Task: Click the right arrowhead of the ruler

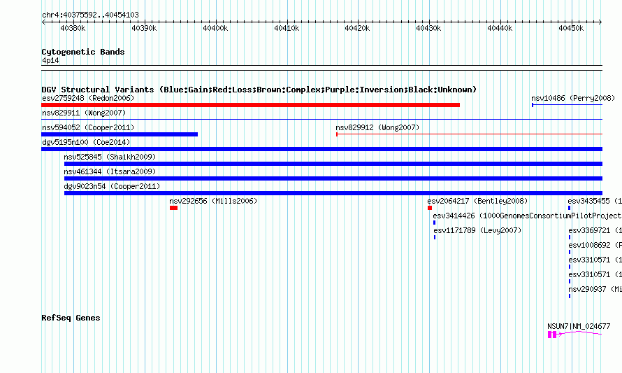Action: pos(600,22)
